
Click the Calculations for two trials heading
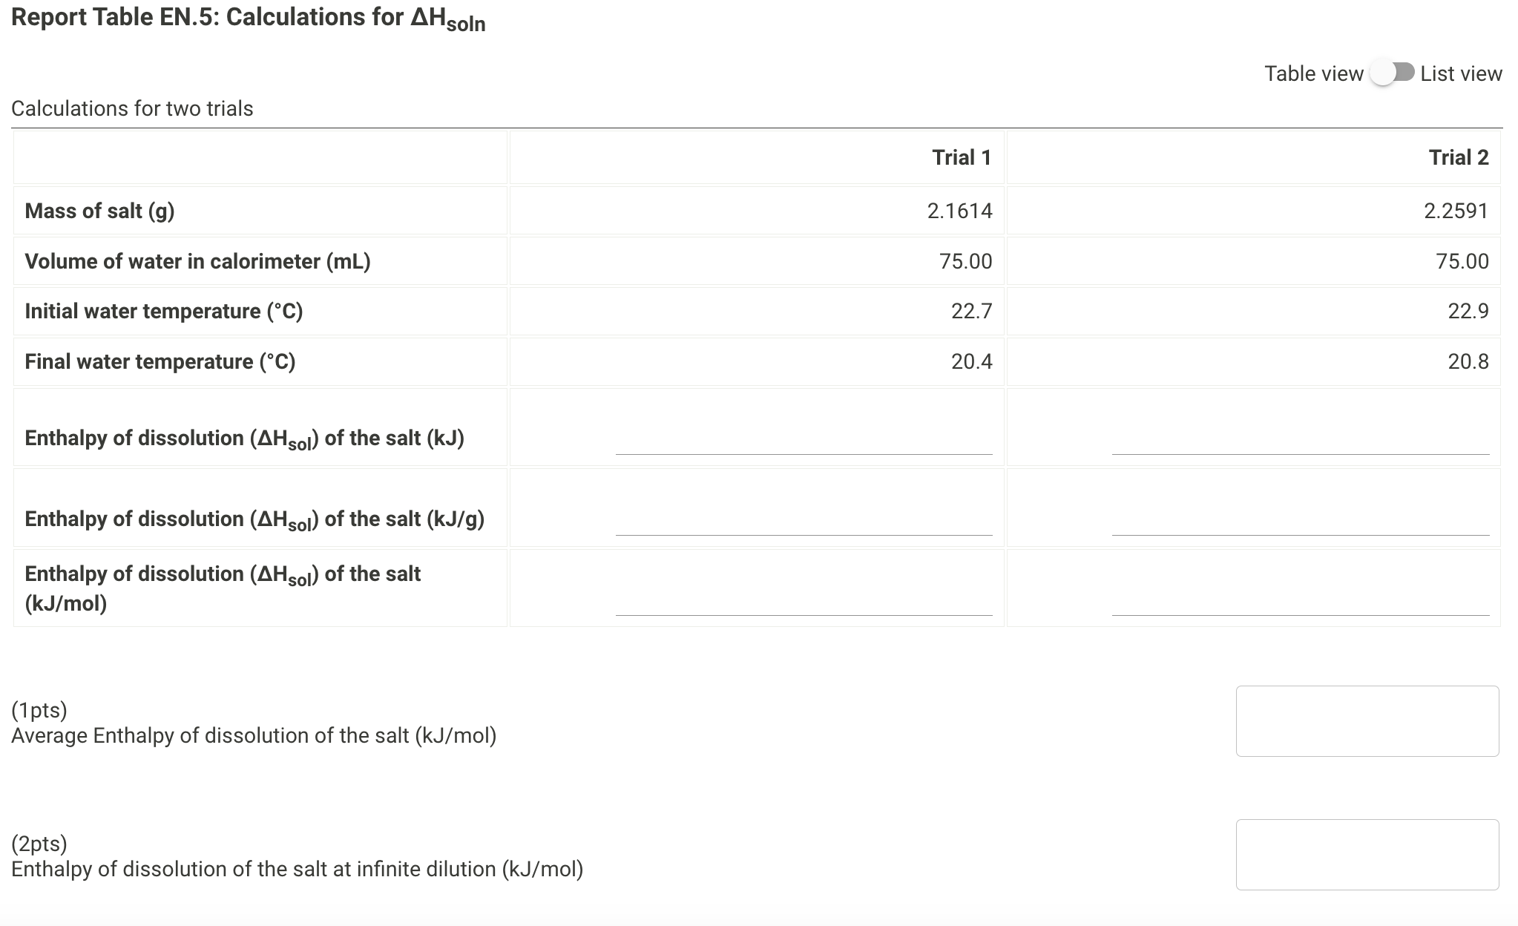click(x=132, y=108)
